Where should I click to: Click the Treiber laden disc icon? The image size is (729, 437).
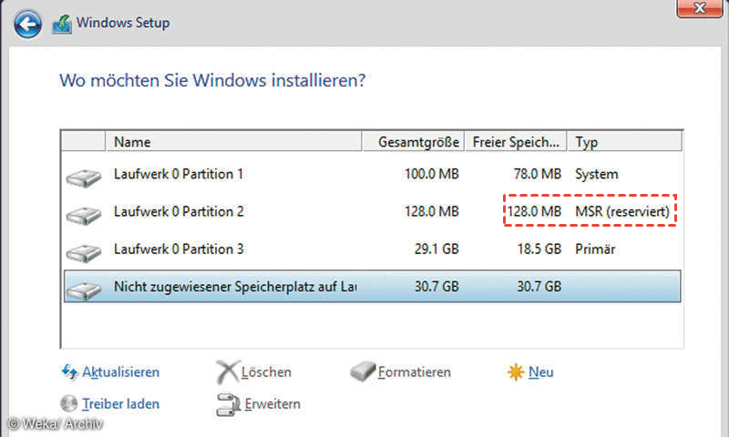point(69,403)
